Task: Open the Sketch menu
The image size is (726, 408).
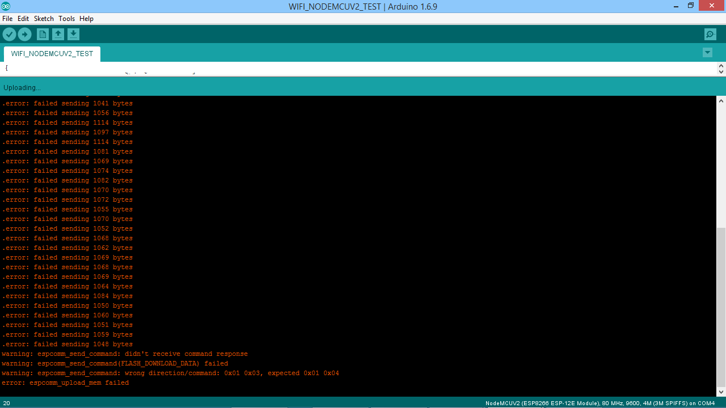Action: pyautogui.click(x=44, y=19)
